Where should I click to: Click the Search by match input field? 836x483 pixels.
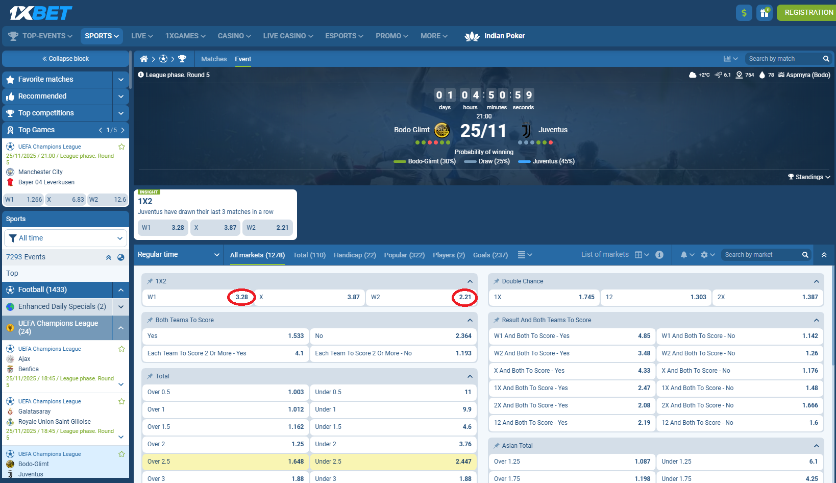(x=781, y=58)
